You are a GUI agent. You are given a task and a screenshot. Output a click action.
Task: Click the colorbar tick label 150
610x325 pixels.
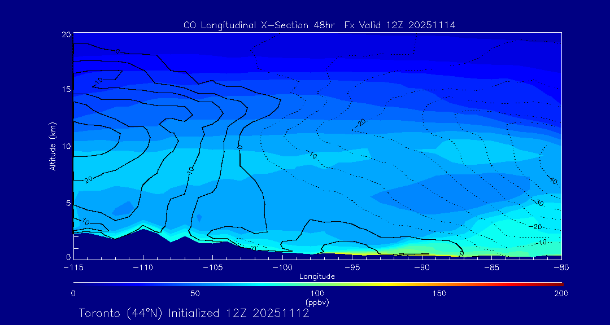point(439,293)
